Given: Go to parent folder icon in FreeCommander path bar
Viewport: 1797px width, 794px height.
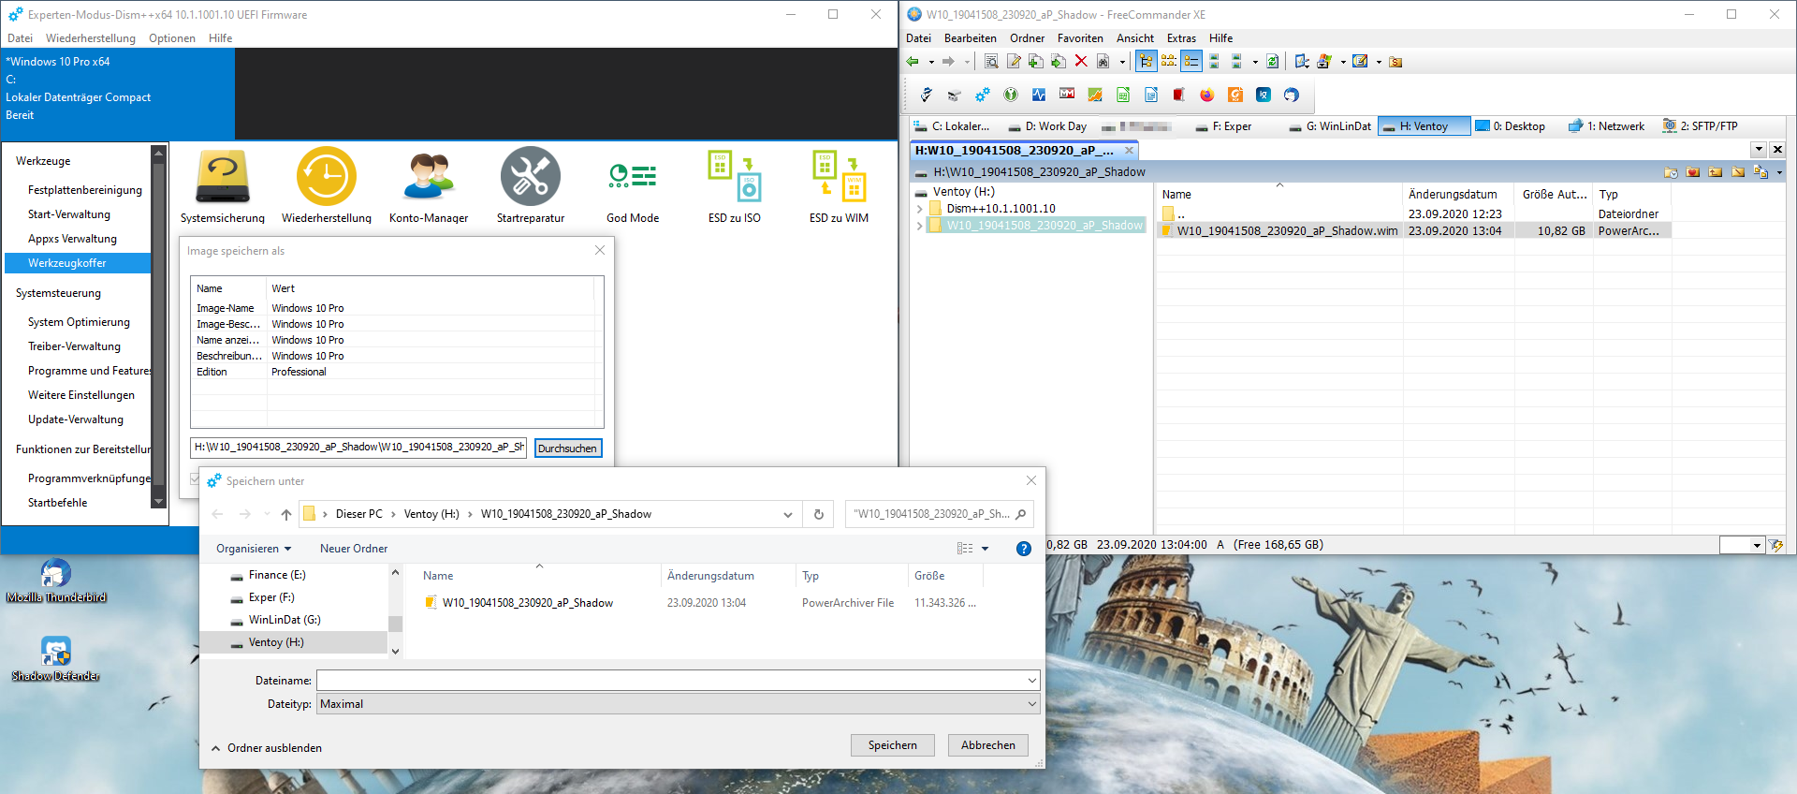Looking at the screenshot, I should point(1716,171).
